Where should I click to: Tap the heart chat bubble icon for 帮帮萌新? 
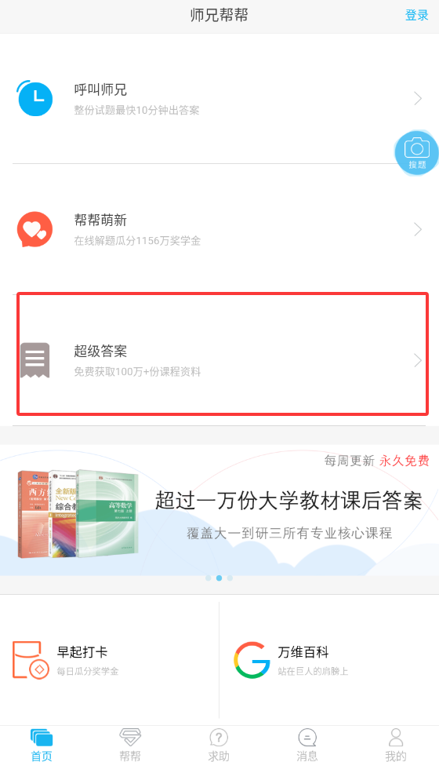pos(34,229)
